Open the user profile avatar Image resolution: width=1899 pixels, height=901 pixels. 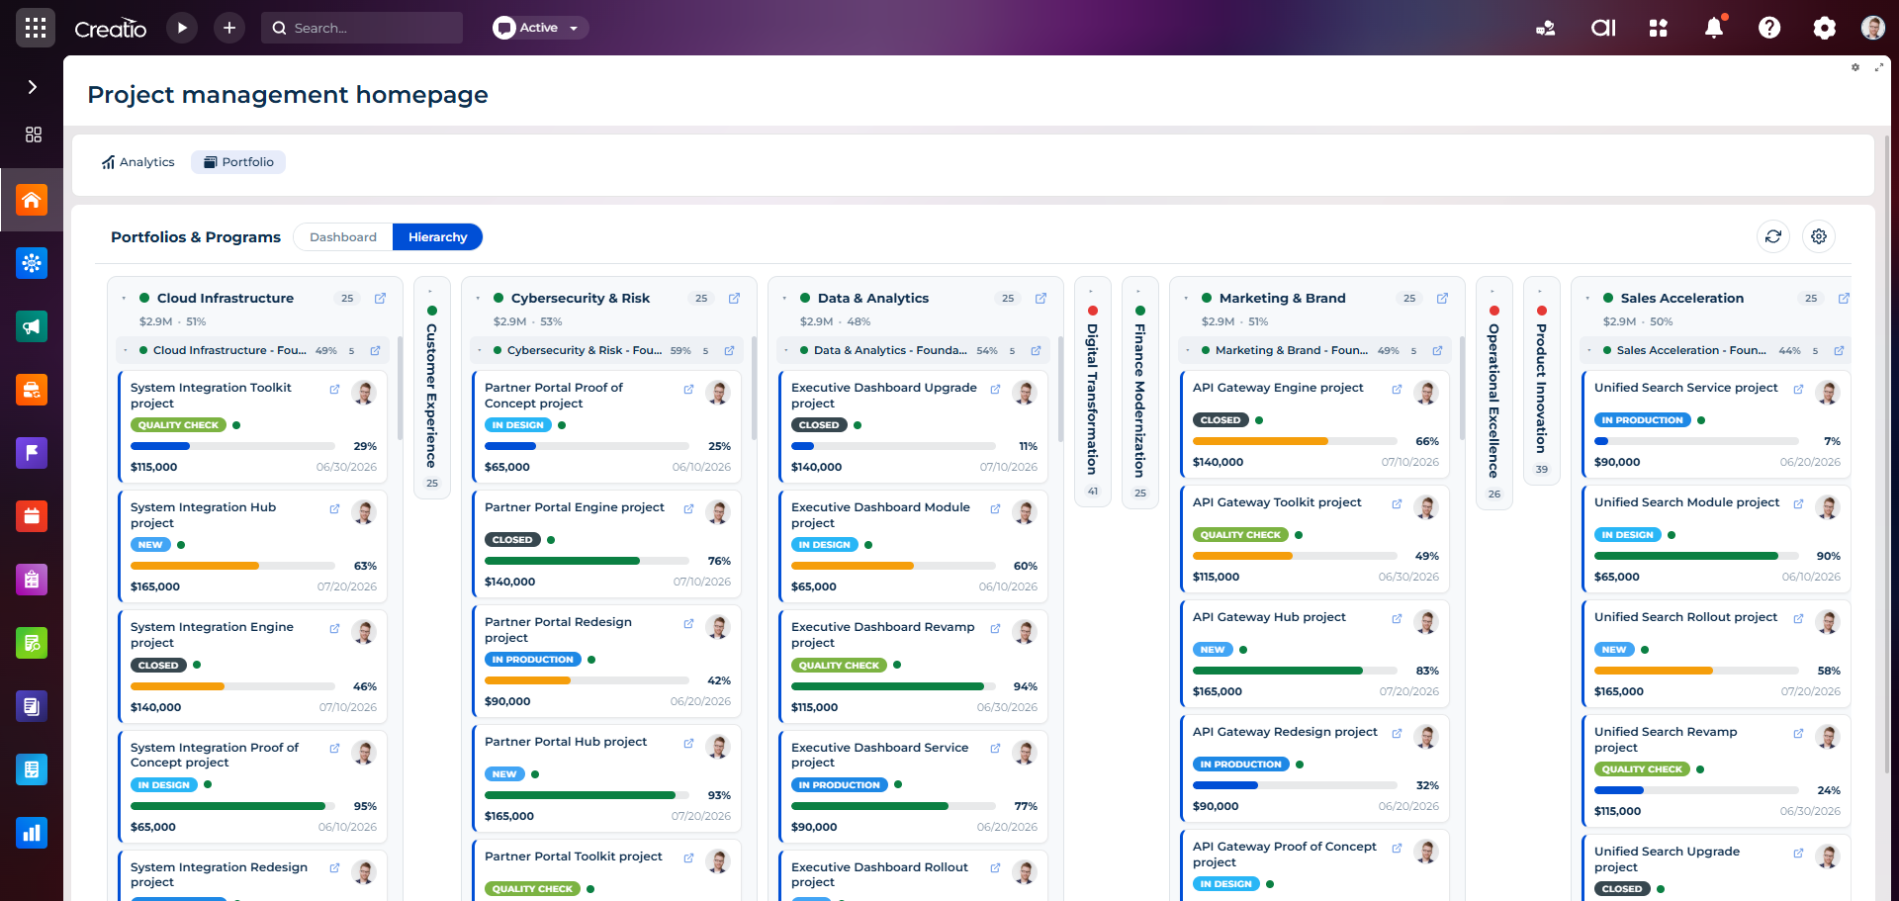[x=1873, y=28]
